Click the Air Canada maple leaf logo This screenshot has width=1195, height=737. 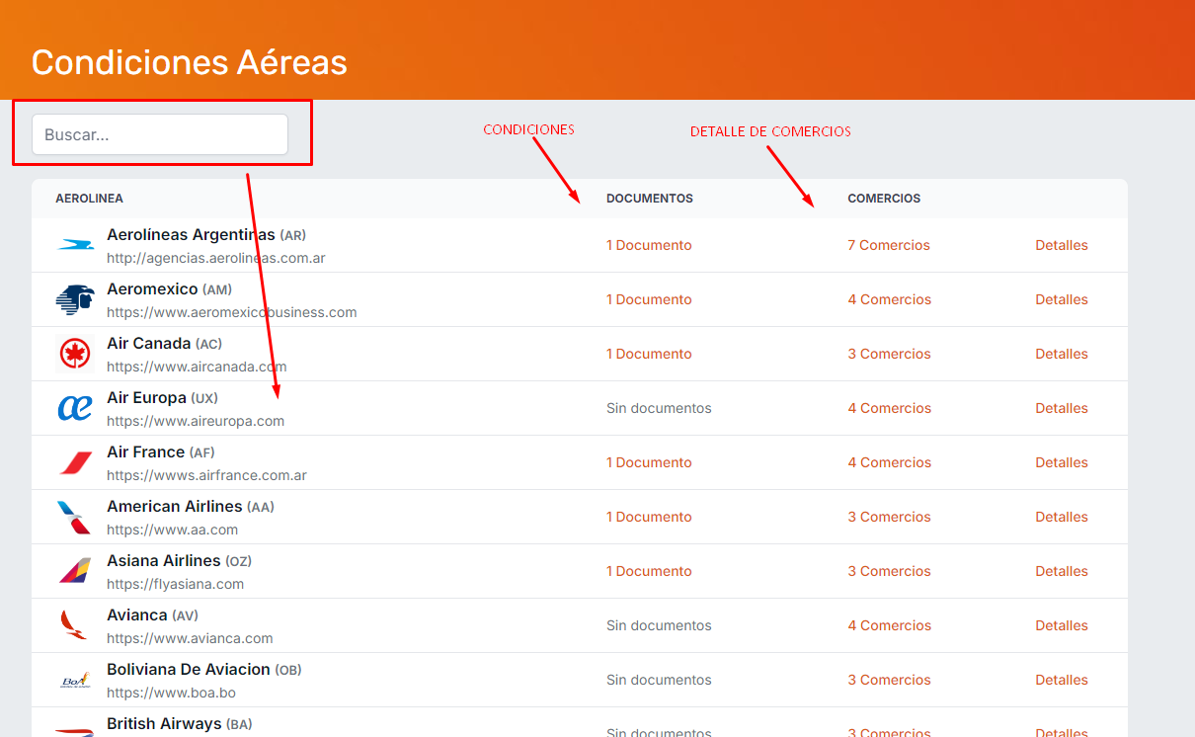[x=75, y=354]
